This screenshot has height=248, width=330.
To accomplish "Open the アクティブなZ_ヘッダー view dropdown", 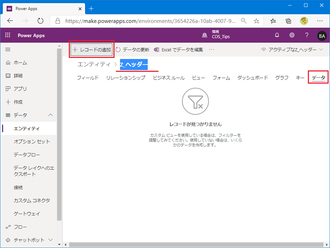I will coord(292,50).
